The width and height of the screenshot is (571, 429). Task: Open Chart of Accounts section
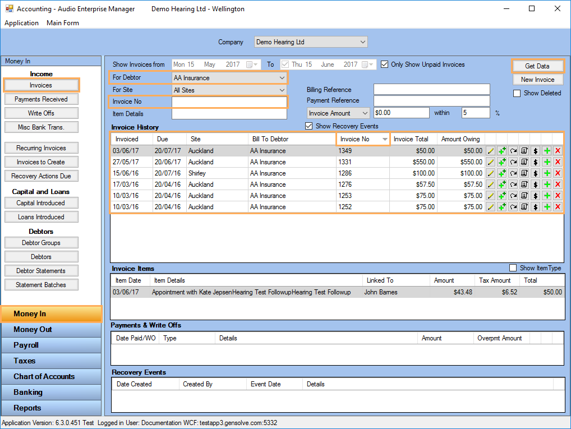pos(52,376)
